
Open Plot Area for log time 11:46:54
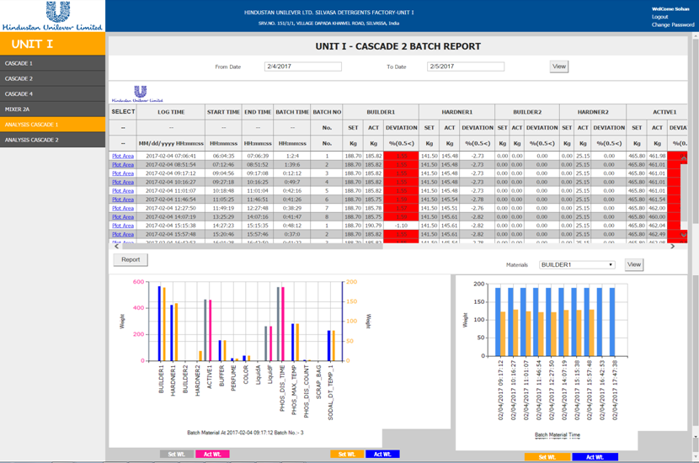click(123, 200)
